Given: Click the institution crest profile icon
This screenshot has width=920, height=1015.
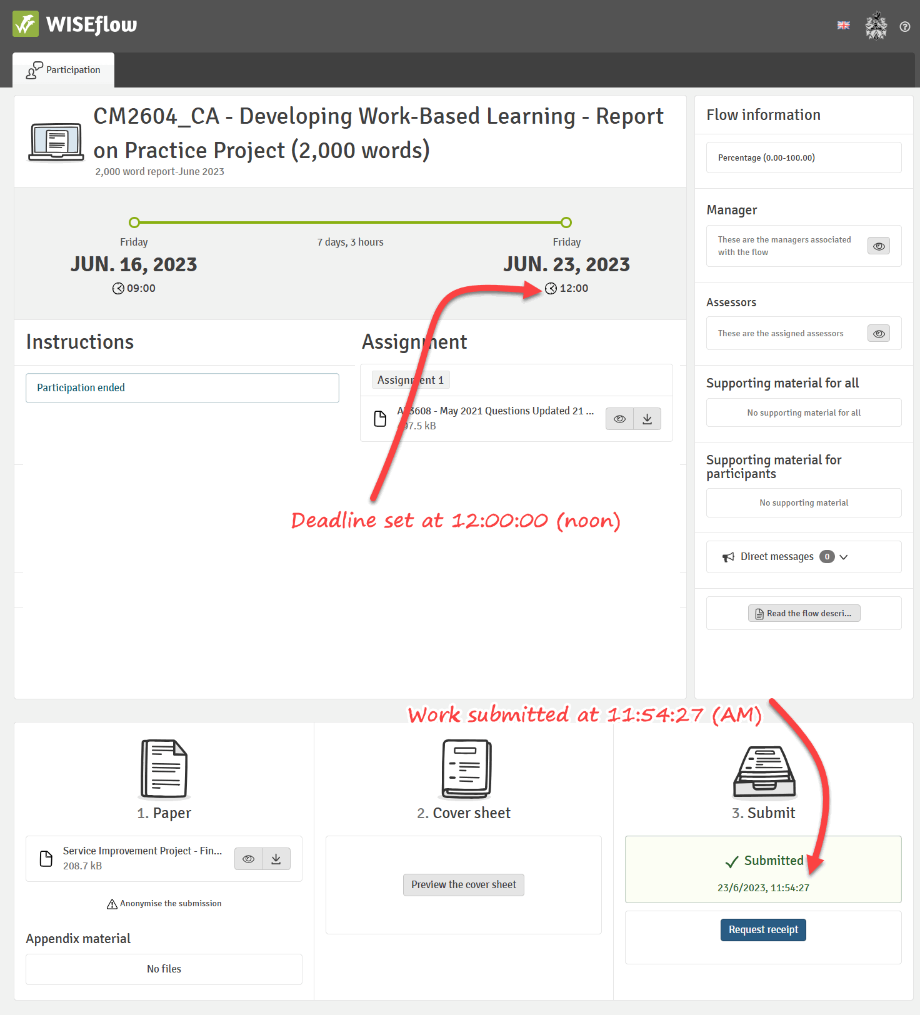Looking at the screenshot, I should 876,26.
